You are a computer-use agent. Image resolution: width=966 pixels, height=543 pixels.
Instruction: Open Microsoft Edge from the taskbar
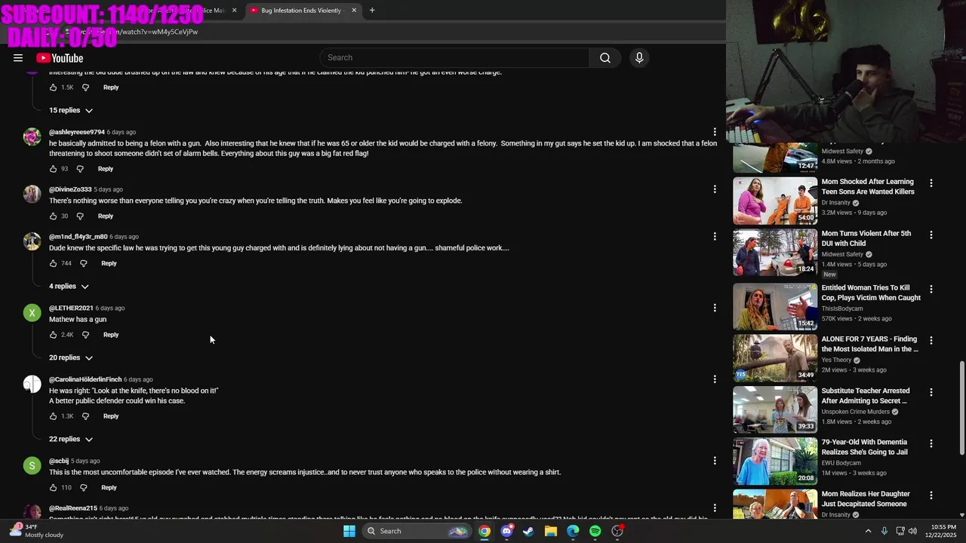click(573, 531)
